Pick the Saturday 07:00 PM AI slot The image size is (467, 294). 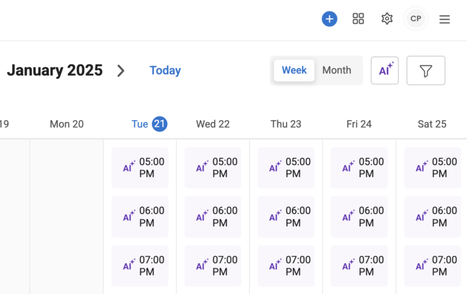pos(432,266)
